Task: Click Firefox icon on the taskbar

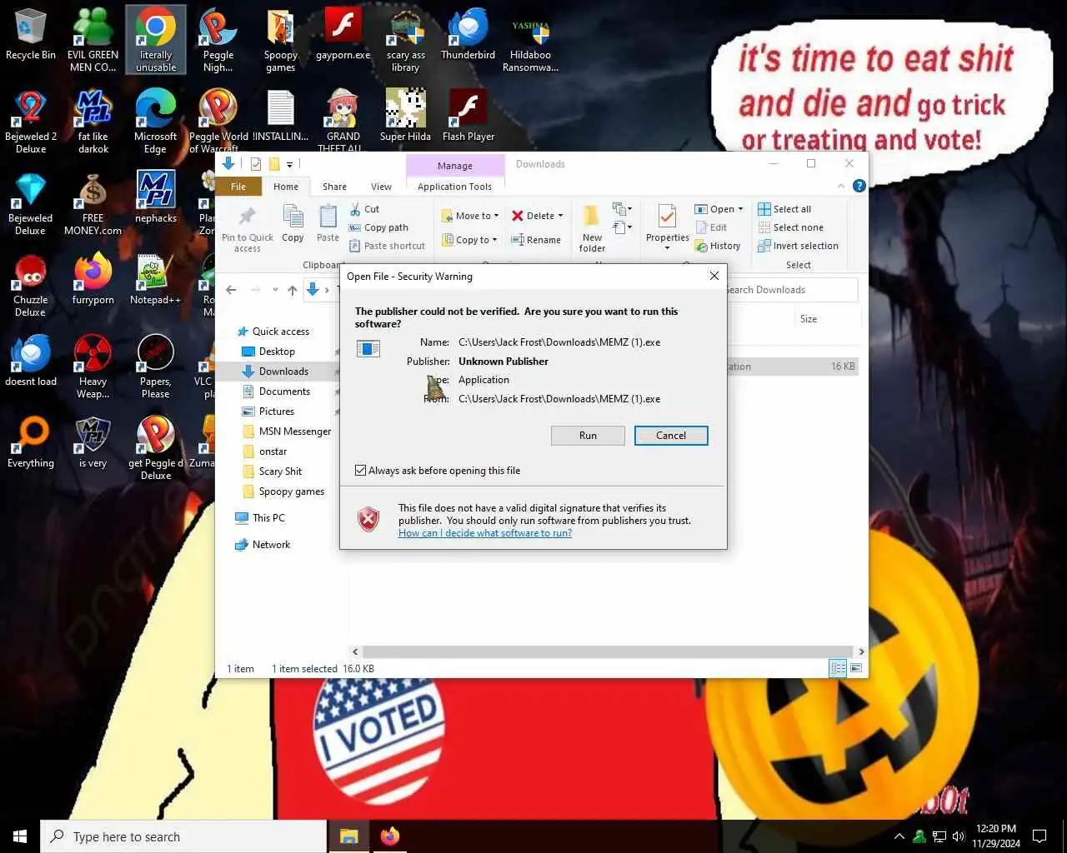Action: coord(389,836)
